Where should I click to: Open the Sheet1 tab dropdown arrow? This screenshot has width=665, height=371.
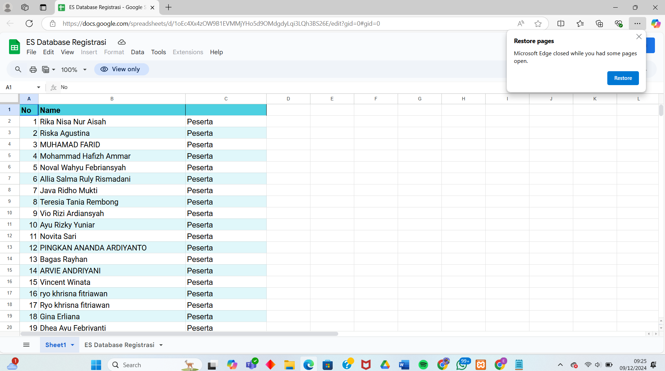pos(73,345)
